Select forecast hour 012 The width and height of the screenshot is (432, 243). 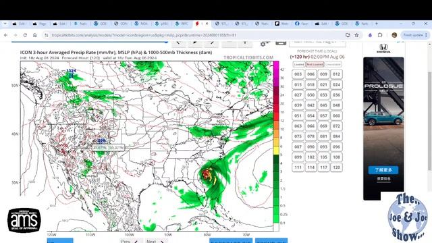click(336, 74)
